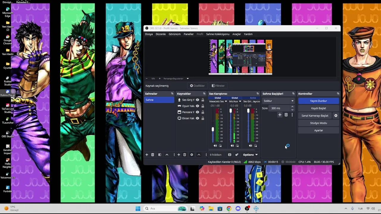Open the Sahne Koleksiyonu menu
This screenshot has height=214, width=381.
(218, 34)
